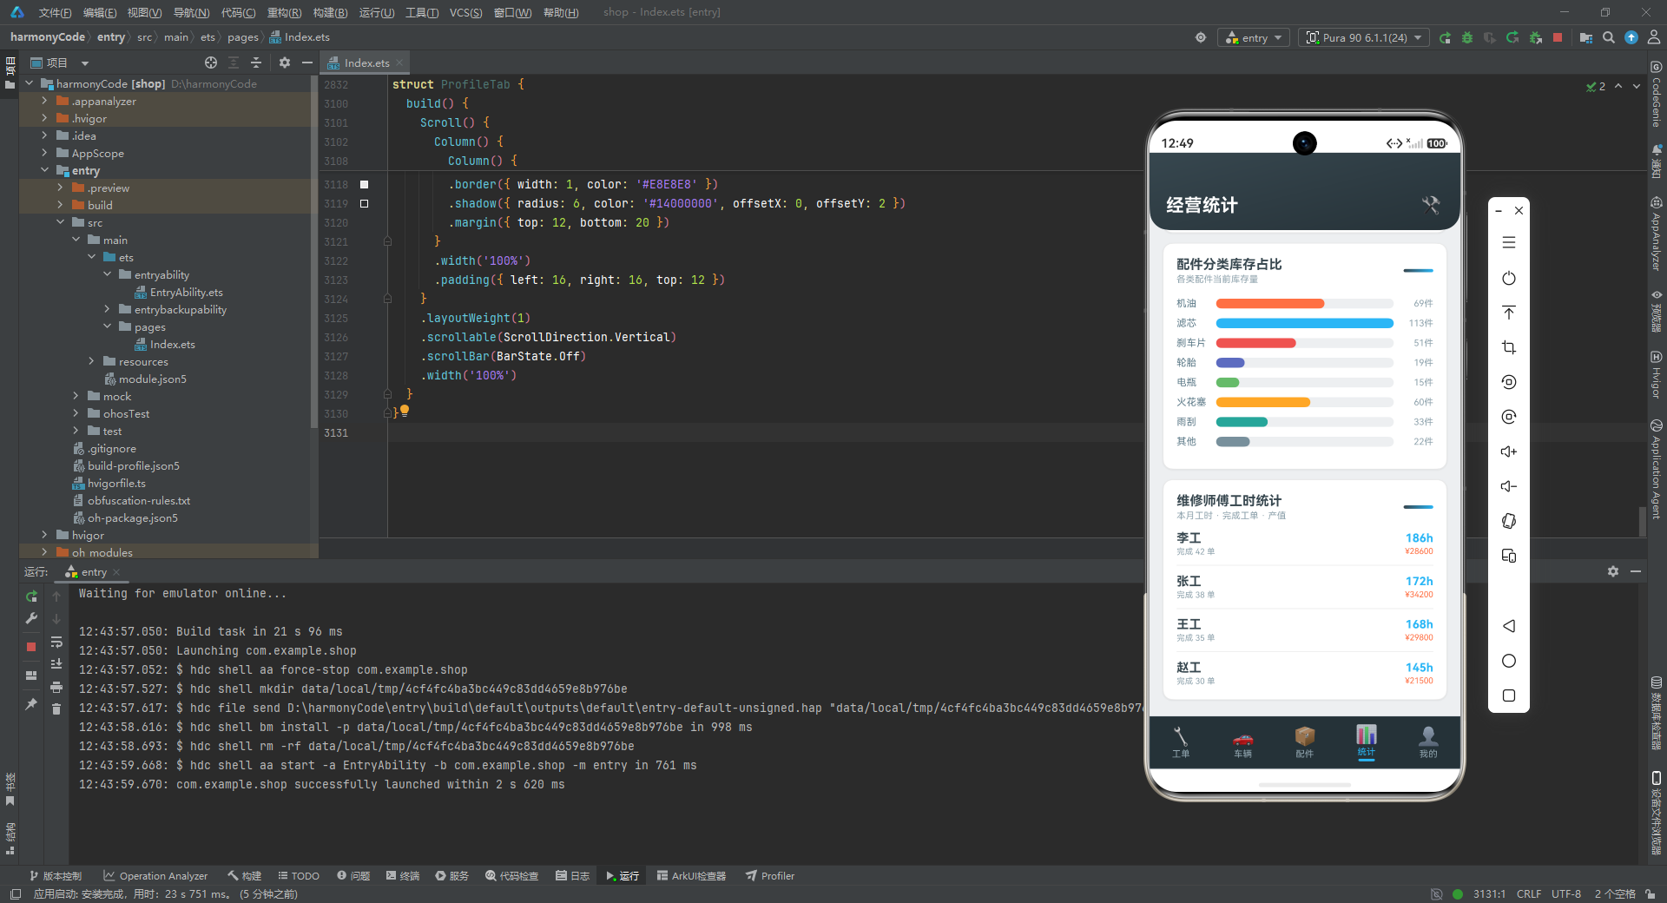
Task: Click the #14000000 color swatch in the gutter
Action: (364, 203)
